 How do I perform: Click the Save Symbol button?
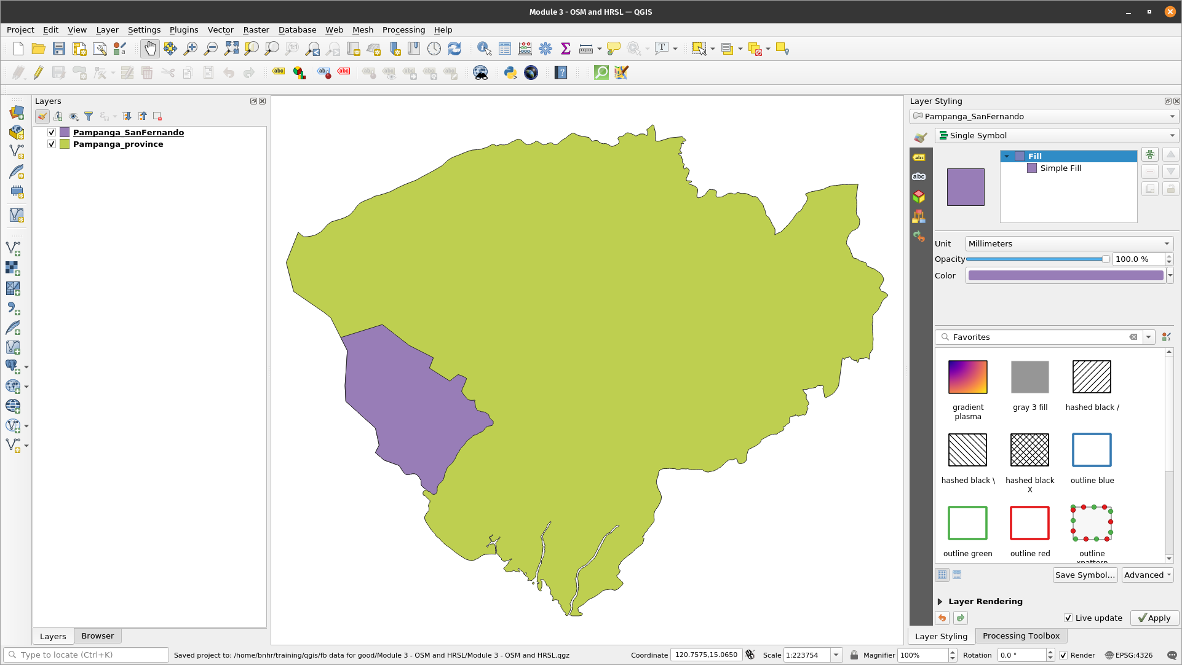(x=1084, y=575)
